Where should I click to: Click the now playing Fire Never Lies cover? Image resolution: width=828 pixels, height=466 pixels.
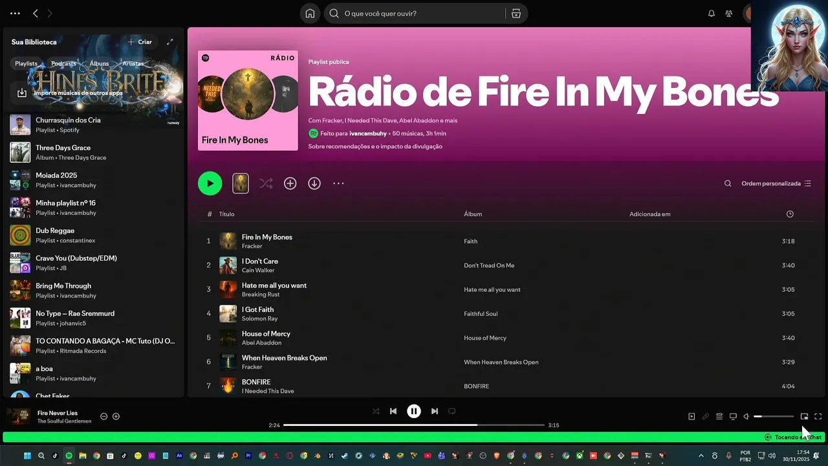[18, 417]
